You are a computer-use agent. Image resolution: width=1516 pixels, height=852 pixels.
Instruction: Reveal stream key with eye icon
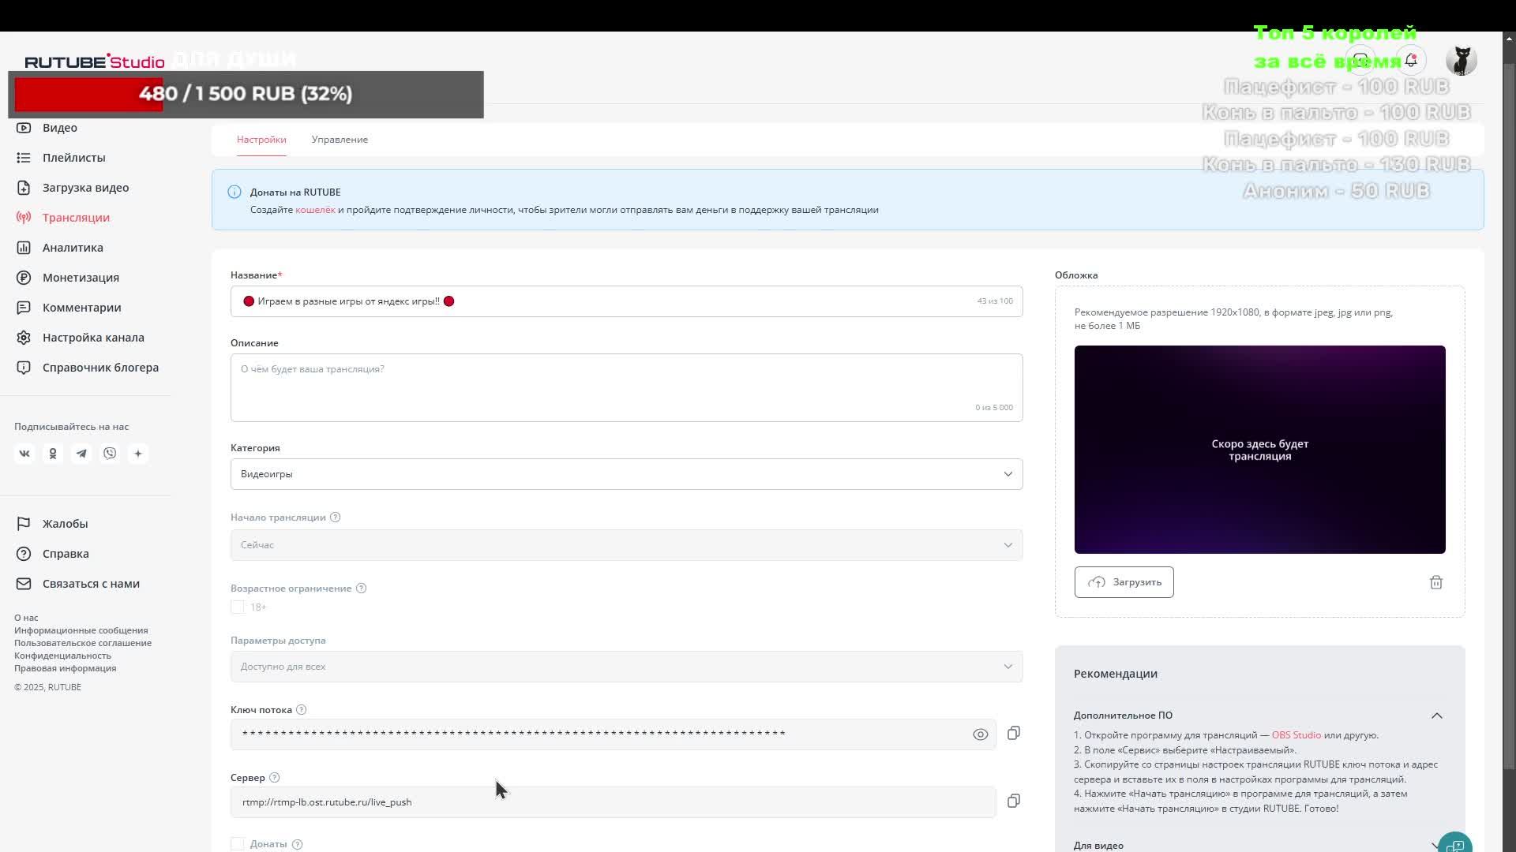tap(980, 734)
